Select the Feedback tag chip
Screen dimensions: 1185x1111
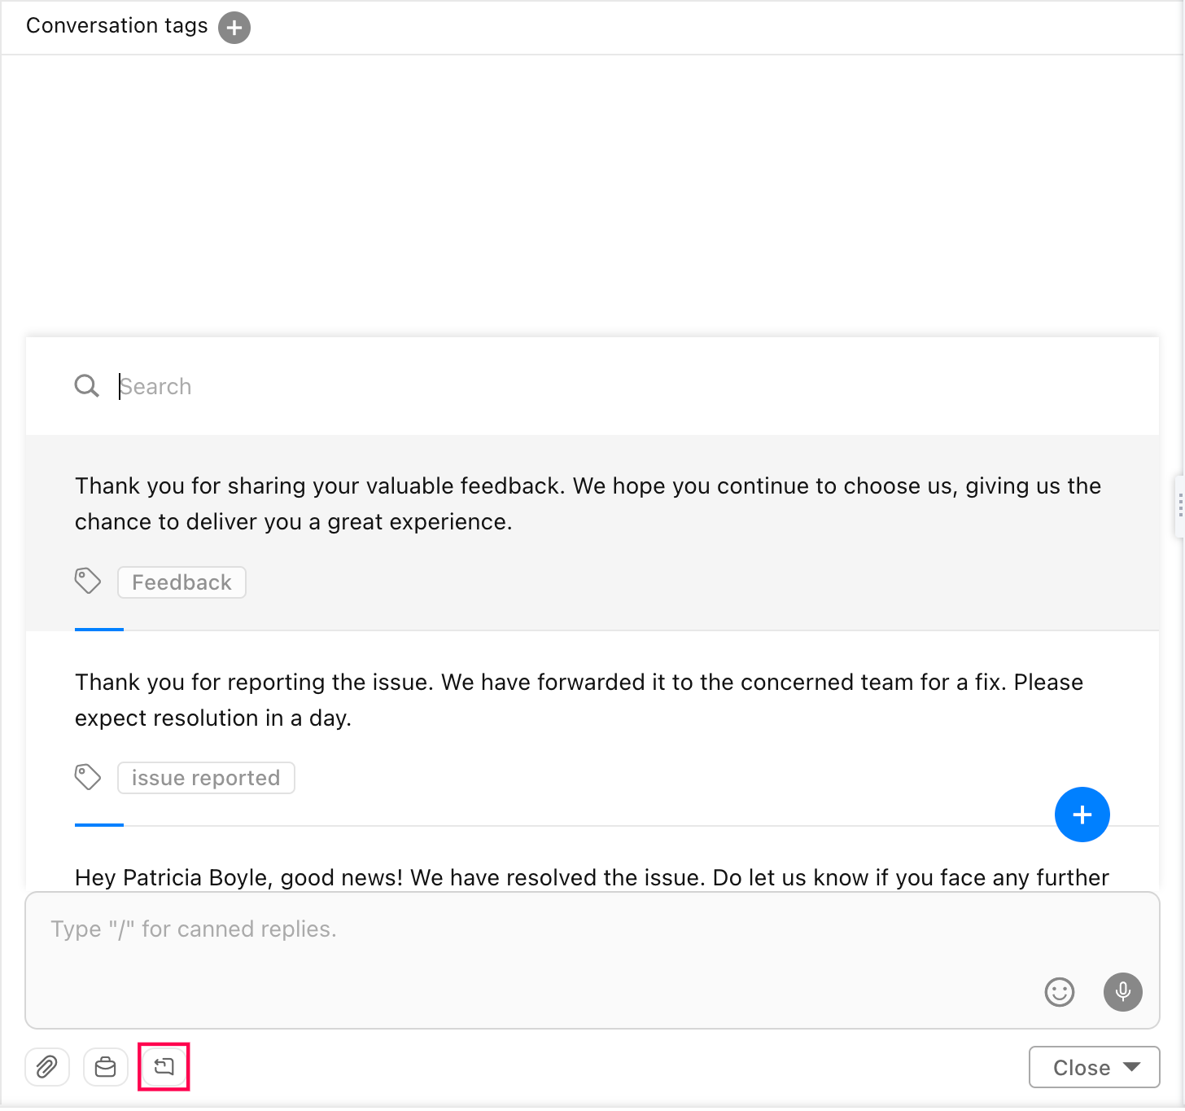(181, 582)
